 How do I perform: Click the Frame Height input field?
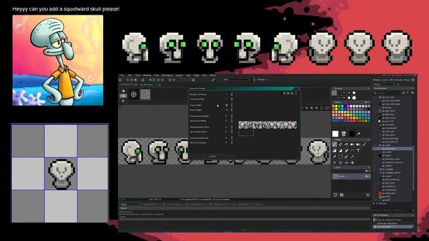pyautogui.click(x=227, y=110)
